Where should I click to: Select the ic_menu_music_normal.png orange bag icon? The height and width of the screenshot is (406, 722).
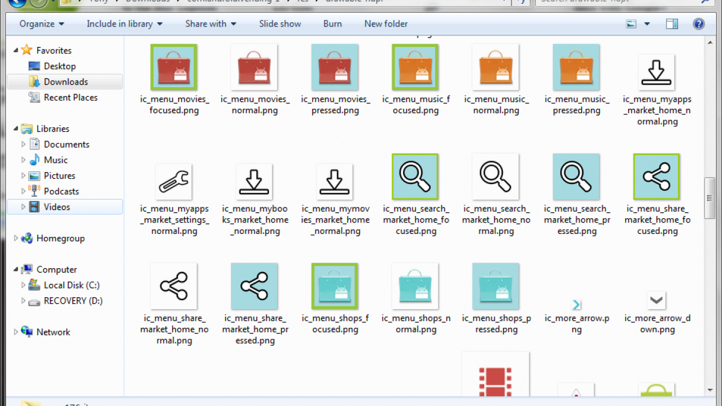pos(496,67)
